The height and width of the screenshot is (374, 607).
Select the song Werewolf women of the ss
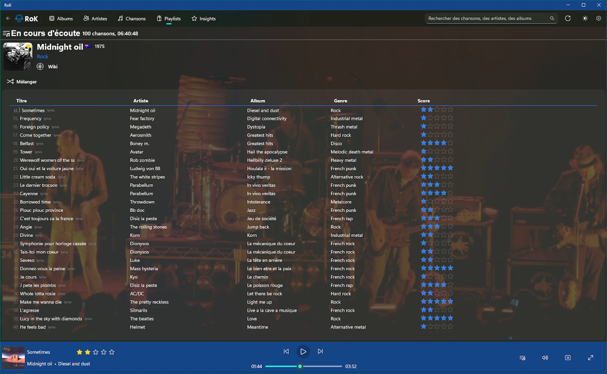coord(47,160)
